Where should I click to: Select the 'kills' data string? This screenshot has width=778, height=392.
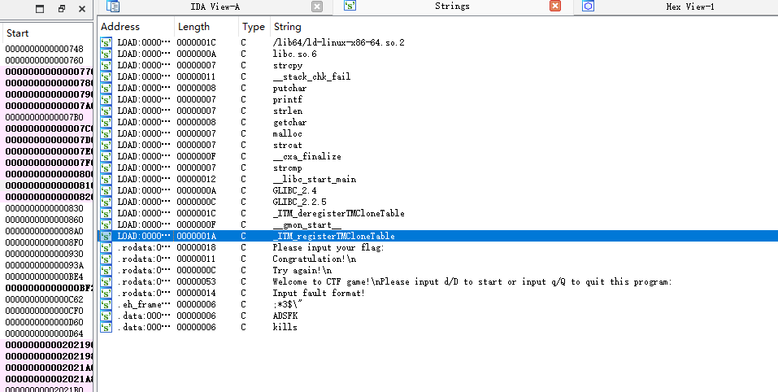point(285,328)
